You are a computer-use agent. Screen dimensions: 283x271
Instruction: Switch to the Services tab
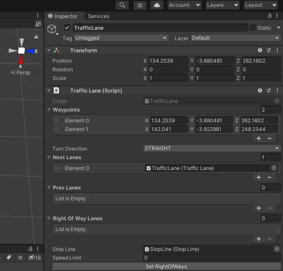pyautogui.click(x=98, y=16)
